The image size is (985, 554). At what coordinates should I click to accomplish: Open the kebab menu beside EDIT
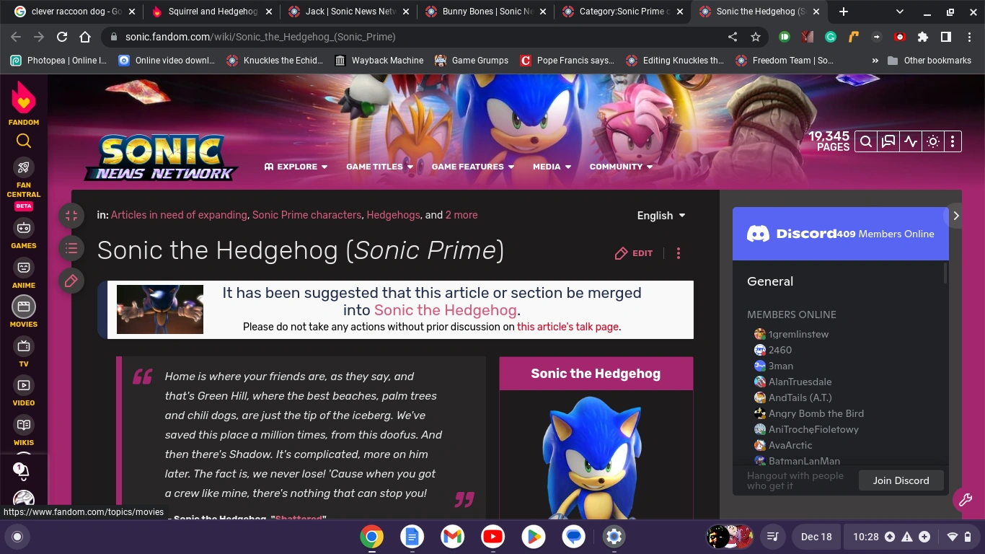click(x=678, y=253)
